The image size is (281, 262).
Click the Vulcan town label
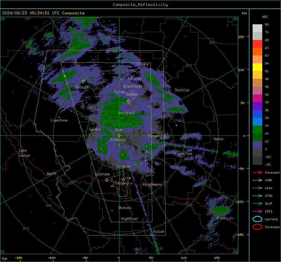[x=159, y=231]
